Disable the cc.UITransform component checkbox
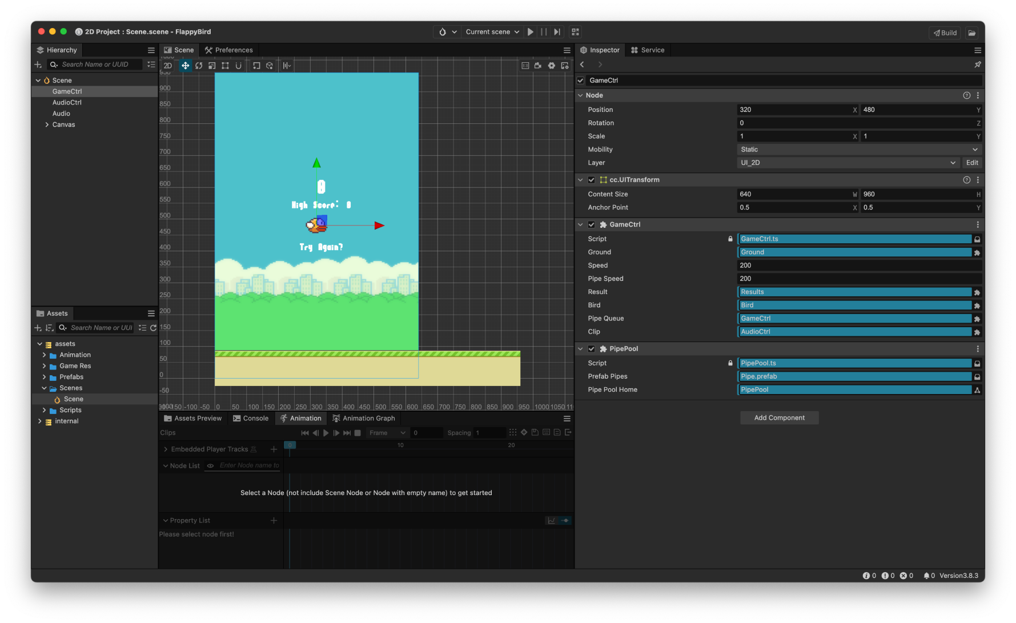1016x623 pixels. tap(592, 180)
